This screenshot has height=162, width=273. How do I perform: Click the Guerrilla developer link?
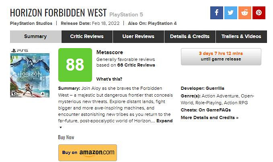[215, 88]
